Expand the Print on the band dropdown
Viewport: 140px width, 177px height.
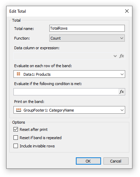tap(69, 110)
